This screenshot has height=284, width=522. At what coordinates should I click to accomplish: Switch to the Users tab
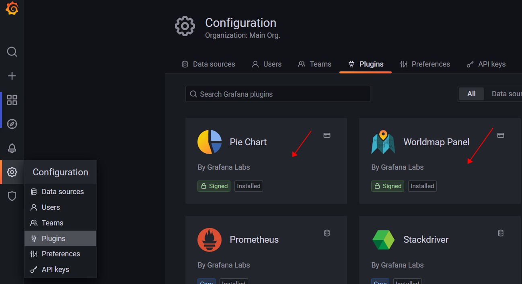pos(267,64)
